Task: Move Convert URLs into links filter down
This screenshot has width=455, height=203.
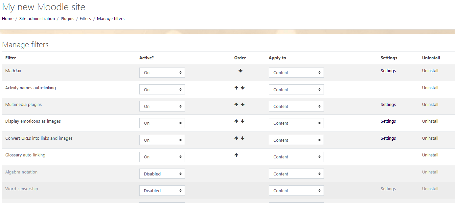Action: point(243,138)
